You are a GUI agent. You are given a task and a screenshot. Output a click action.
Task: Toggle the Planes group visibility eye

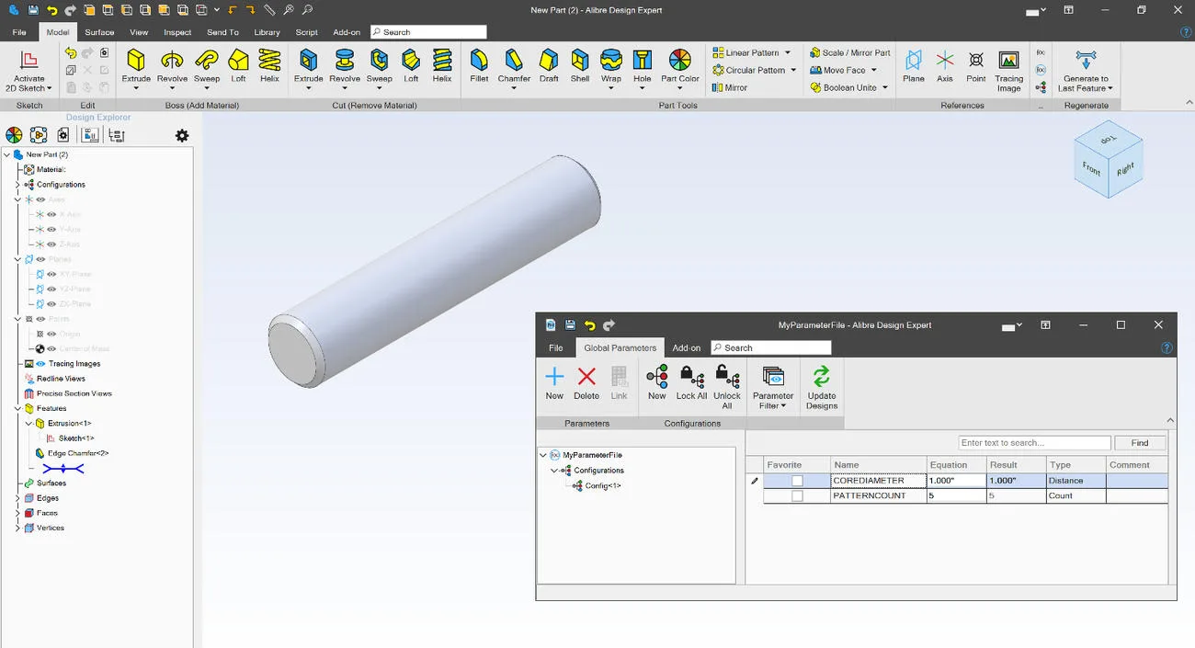[40, 259]
